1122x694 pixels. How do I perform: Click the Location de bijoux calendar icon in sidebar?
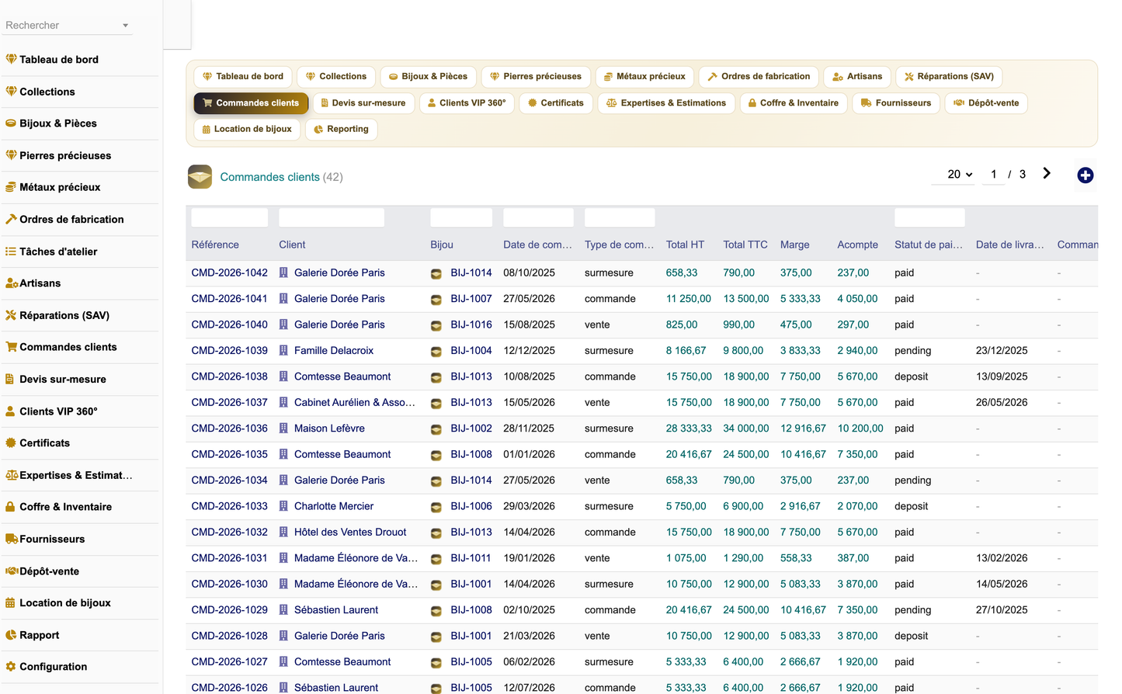pos(10,602)
